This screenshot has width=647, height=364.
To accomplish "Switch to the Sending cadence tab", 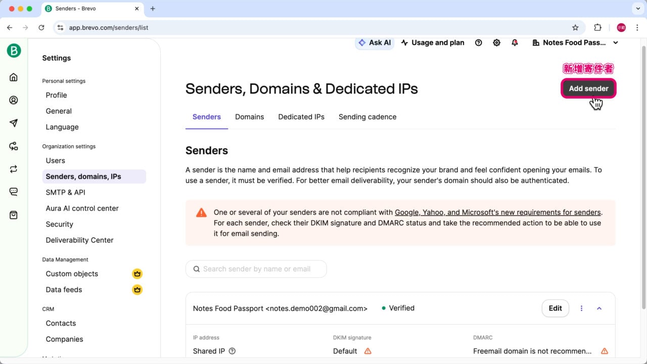I will (367, 117).
